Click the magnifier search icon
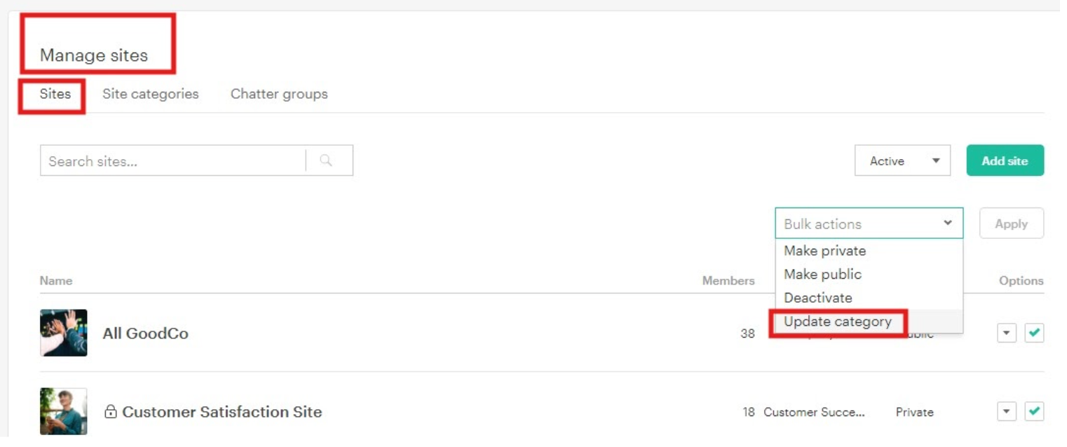This screenshot has width=1067, height=447. tap(326, 160)
